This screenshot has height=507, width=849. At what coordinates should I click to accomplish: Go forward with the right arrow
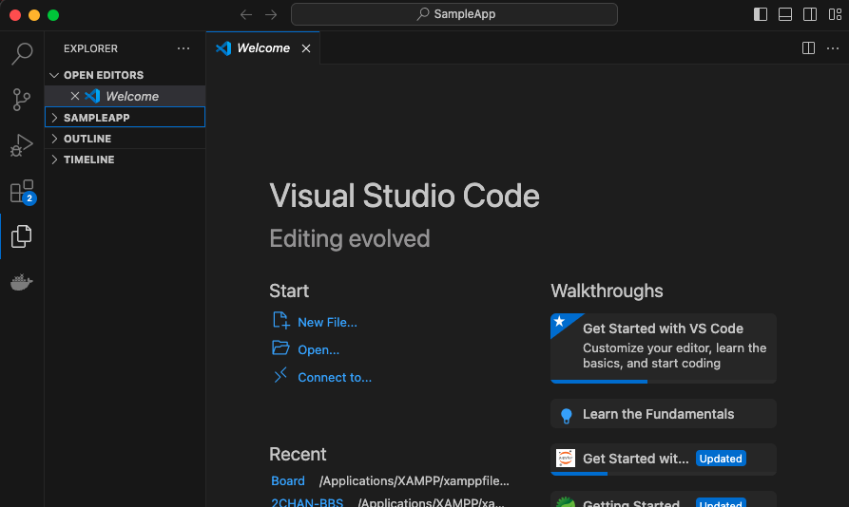(x=271, y=14)
